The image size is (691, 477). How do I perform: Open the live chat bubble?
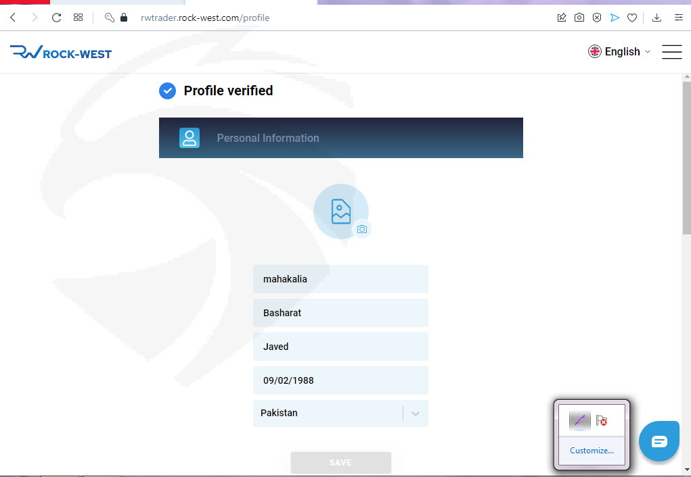click(659, 441)
